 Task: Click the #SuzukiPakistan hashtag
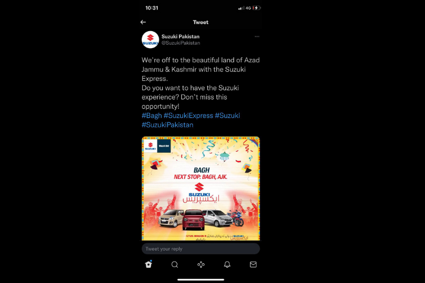click(168, 125)
